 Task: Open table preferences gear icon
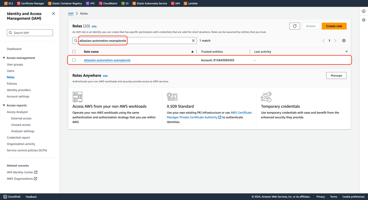point(344,41)
